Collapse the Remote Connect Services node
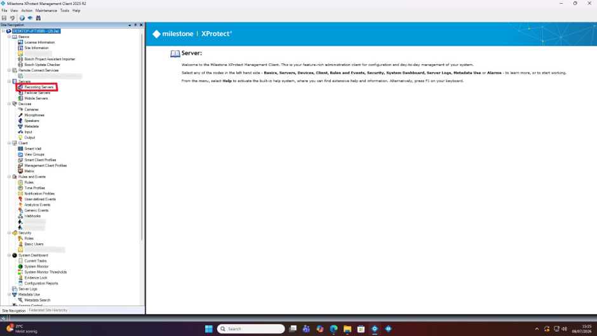 [x=9, y=70]
